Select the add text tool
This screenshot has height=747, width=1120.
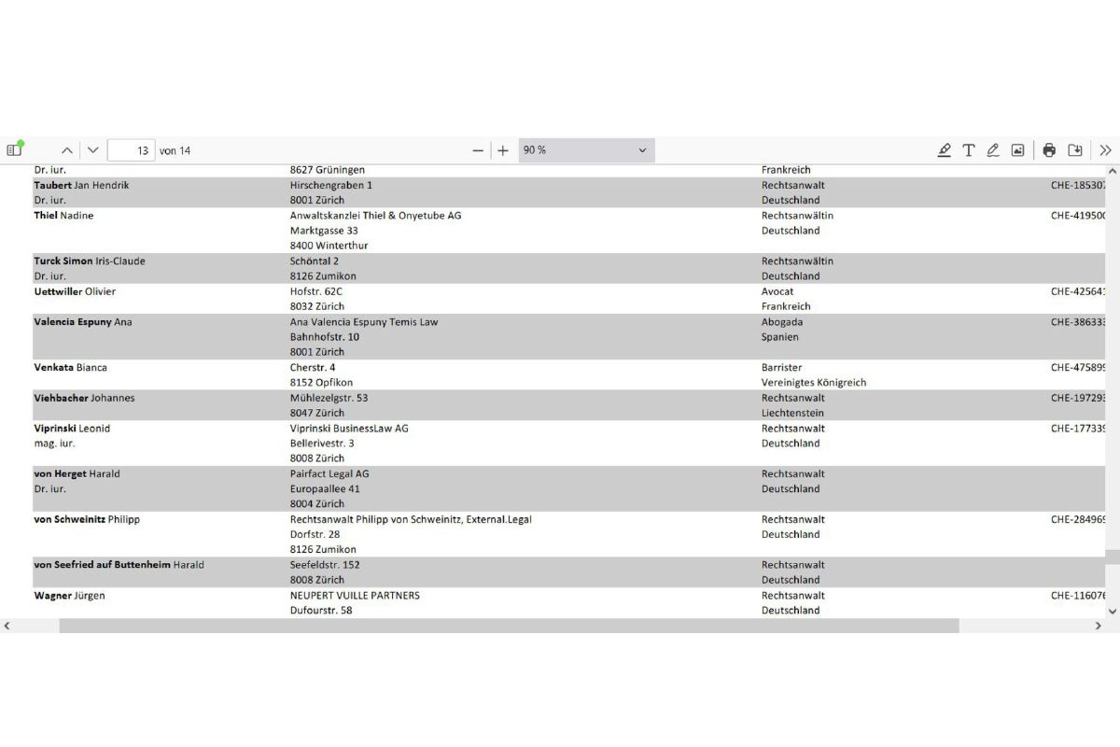(x=969, y=150)
